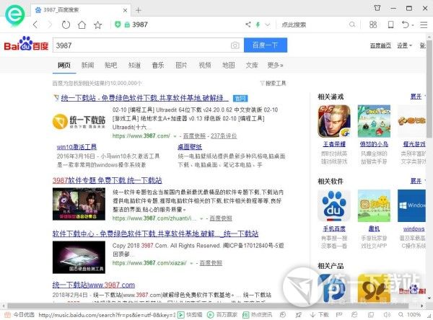Open the extensions grid icon
433x320 pixels.
(373, 25)
